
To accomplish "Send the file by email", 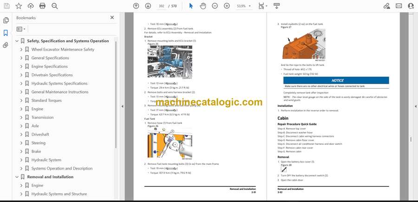I will click(399, 6).
